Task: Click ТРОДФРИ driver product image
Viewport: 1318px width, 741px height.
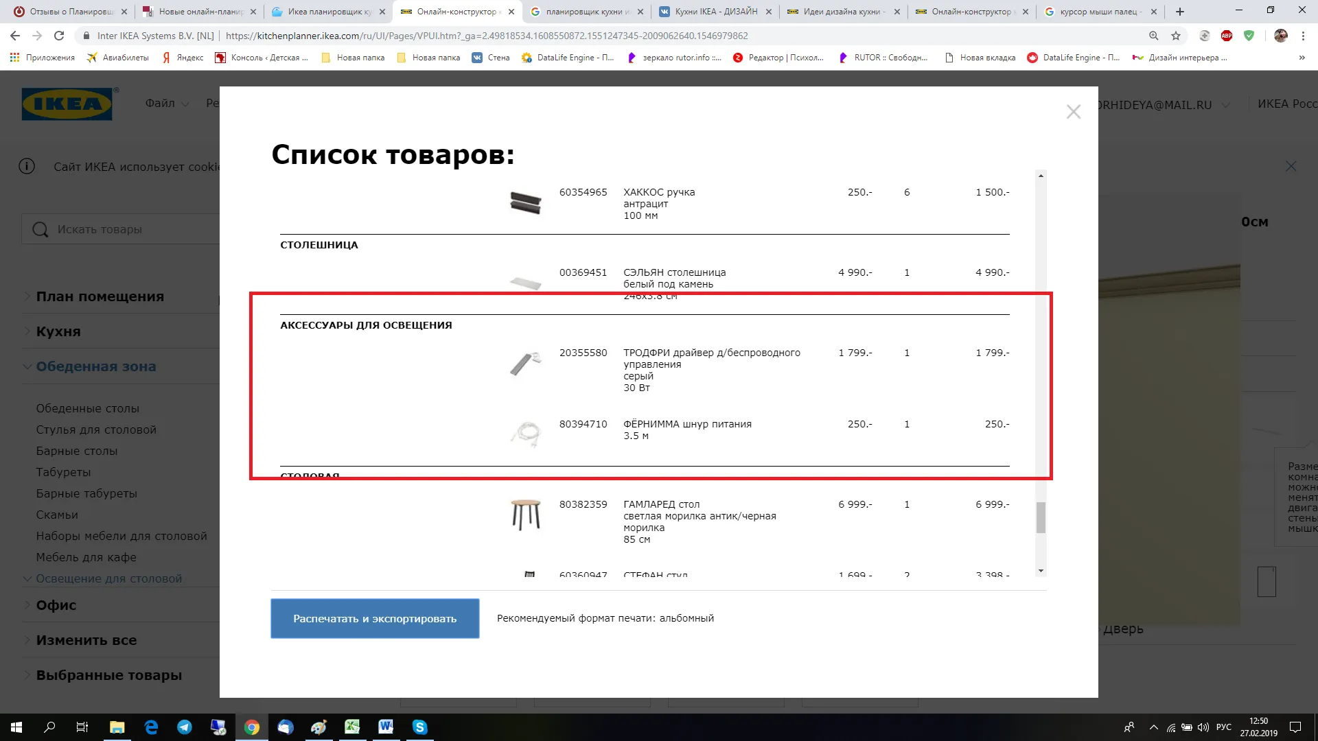Action: [x=526, y=363]
